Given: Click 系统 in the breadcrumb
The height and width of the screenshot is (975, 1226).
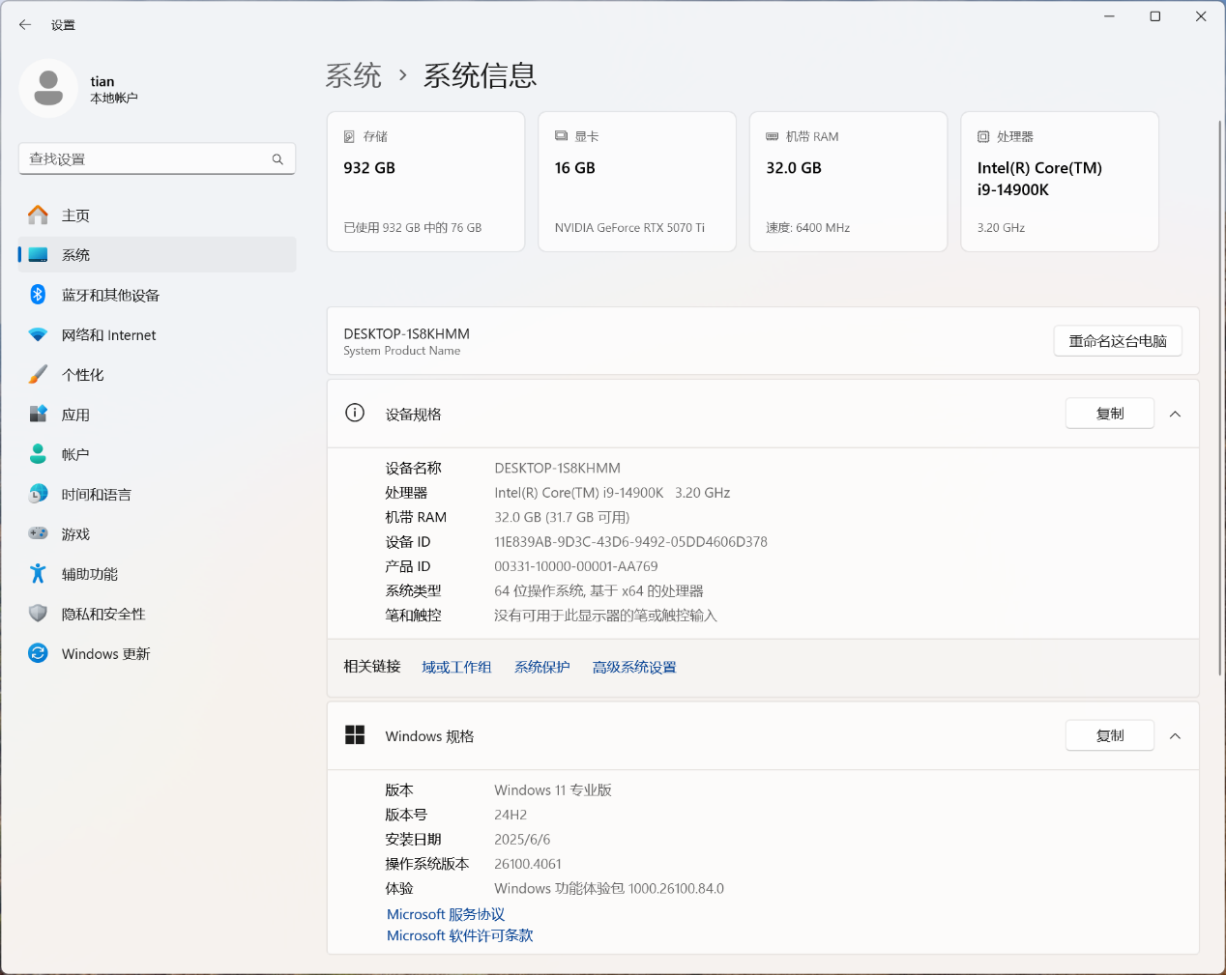Looking at the screenshot, I should click(354, 75).
